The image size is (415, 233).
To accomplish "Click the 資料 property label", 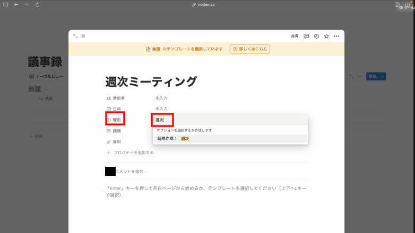I will (x=114, y=142).
